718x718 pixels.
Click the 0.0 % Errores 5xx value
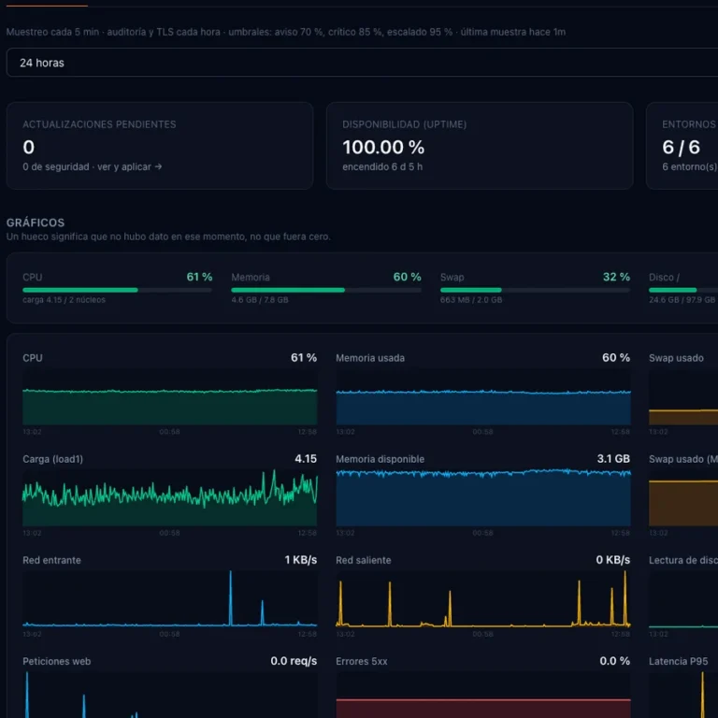coord(614,661)
